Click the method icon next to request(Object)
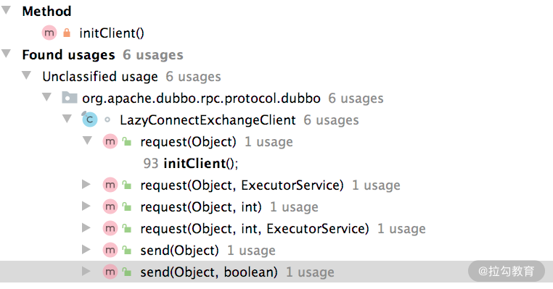The height and width of the screenshot is (289, 553). click(x=110, y=141)
